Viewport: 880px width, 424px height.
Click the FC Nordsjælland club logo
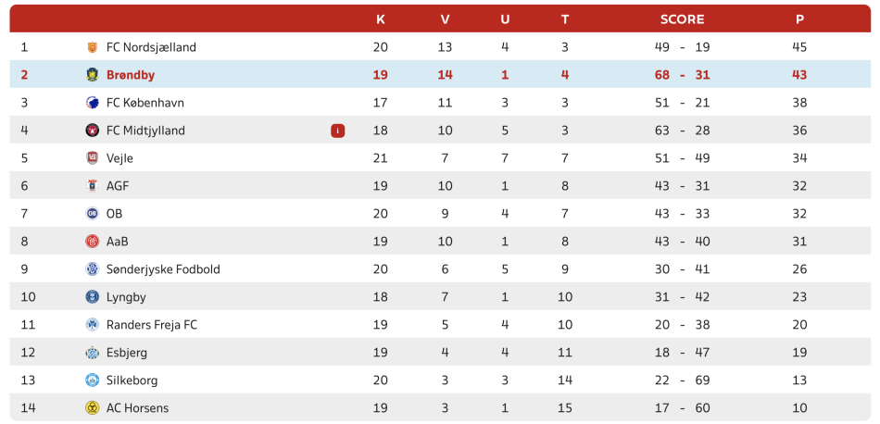tap(92, 47)
